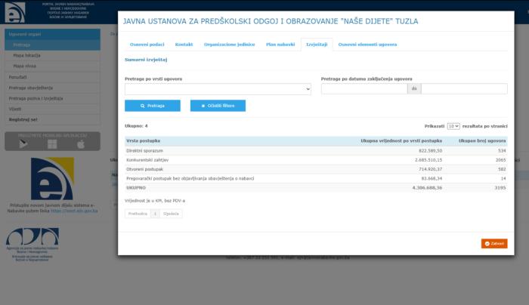Image resolution: width=529 pixels, height=305 pixels.
Task: Select the Pregovarački postupak bez objavljivanja row
Action: [316, 178]
